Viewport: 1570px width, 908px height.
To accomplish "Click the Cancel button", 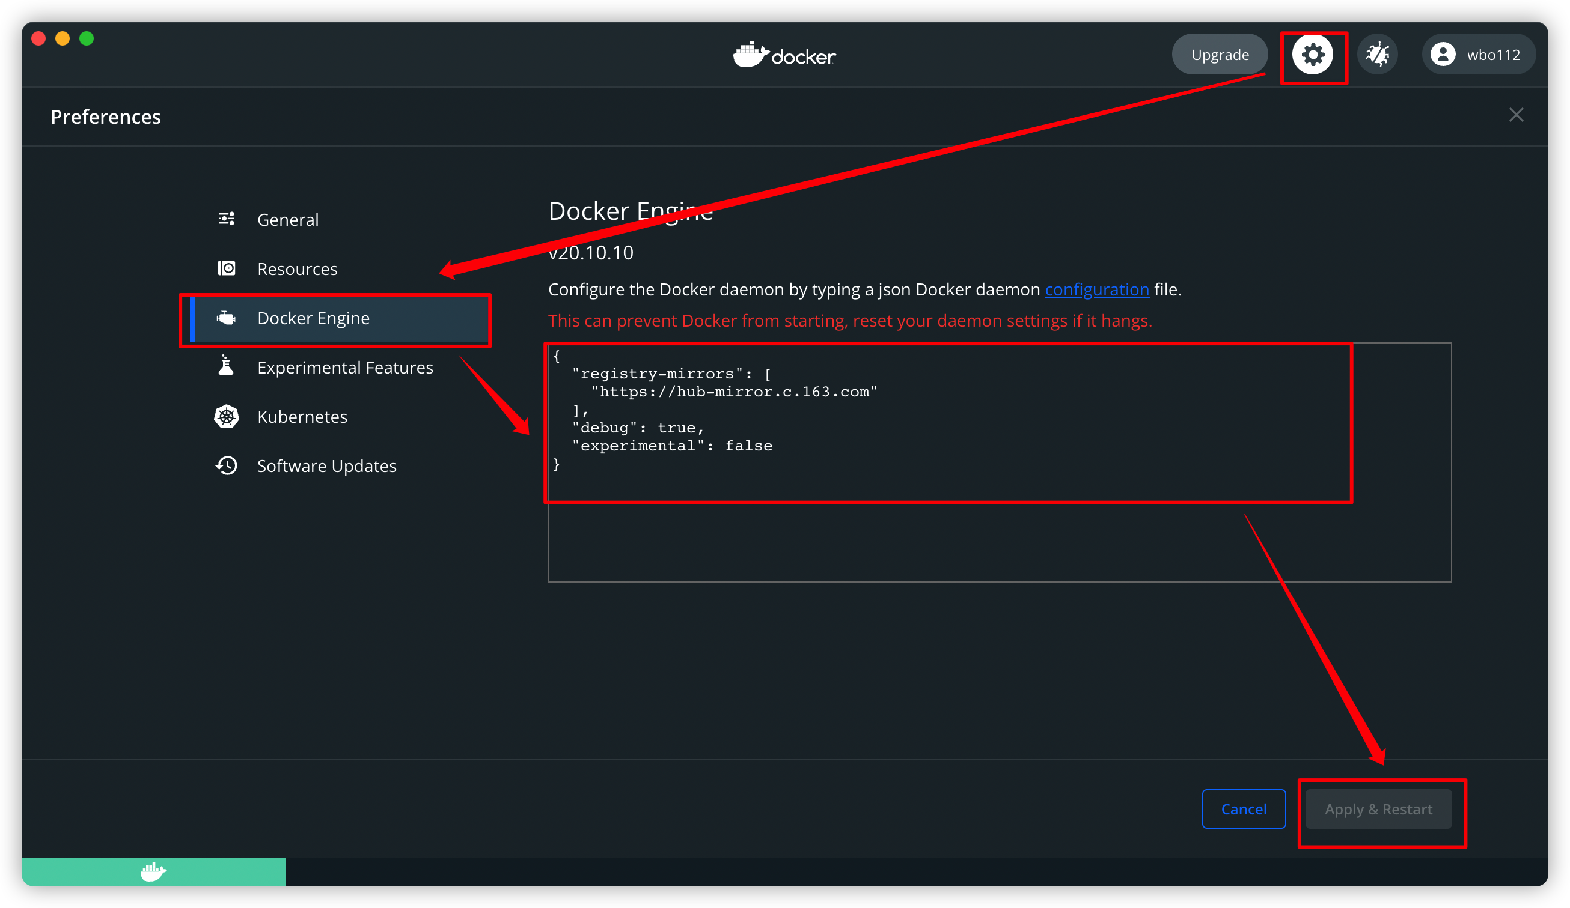I will (1244, 809).
